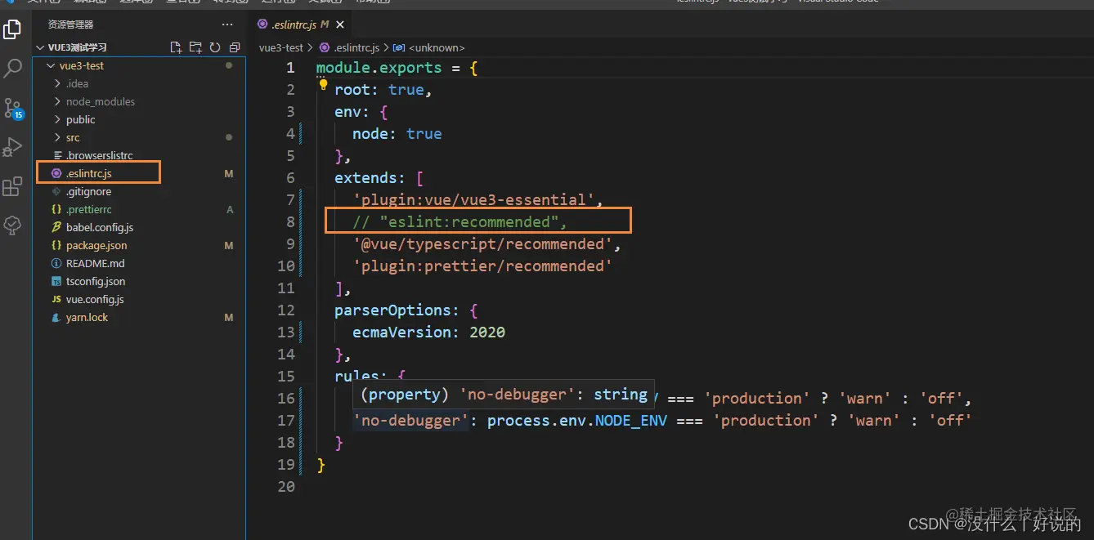1094x540 pixels.
Task: Click the 'module.exports' text on line 1
Action: [379, 68]
